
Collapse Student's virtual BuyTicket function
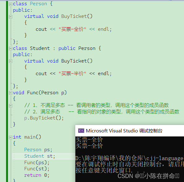click(x=10, y=61)
